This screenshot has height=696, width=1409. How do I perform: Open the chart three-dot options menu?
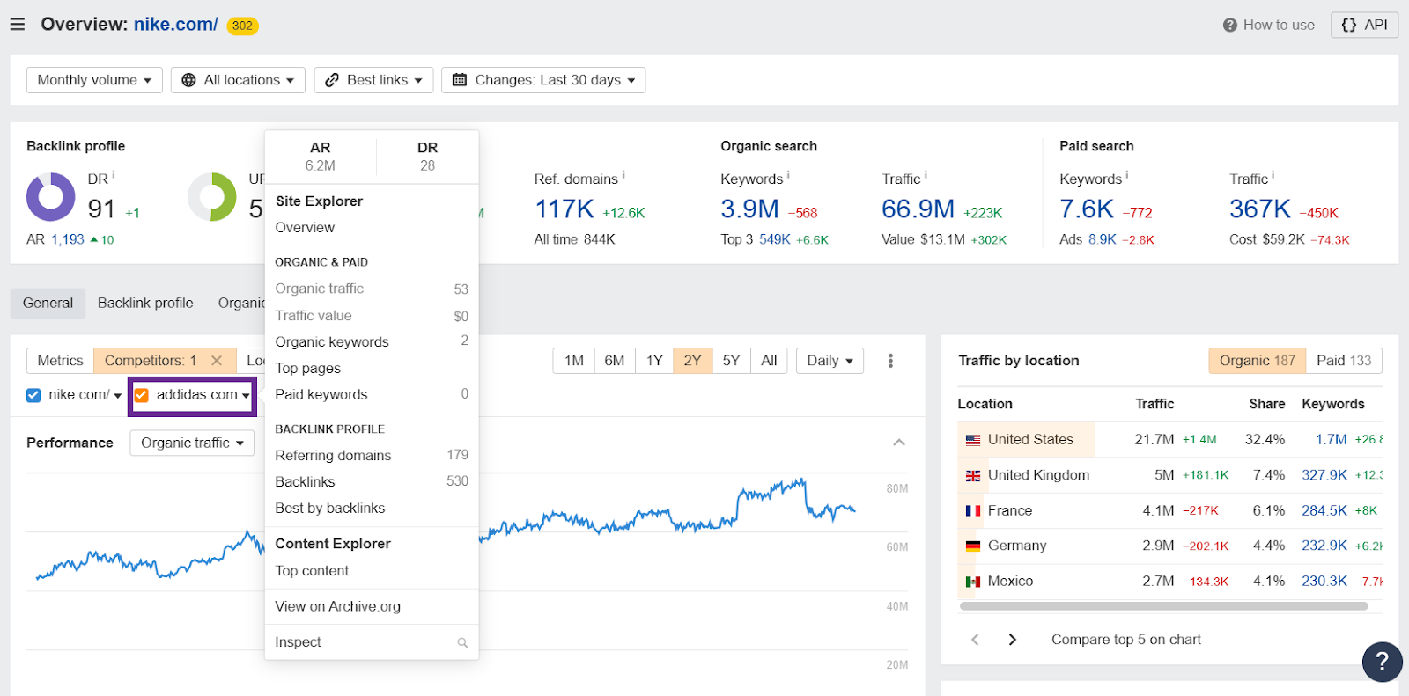(890, 361)
